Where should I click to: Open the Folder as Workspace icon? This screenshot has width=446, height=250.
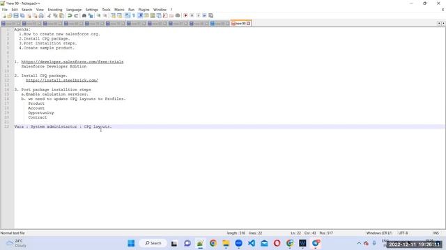point(171,15)
